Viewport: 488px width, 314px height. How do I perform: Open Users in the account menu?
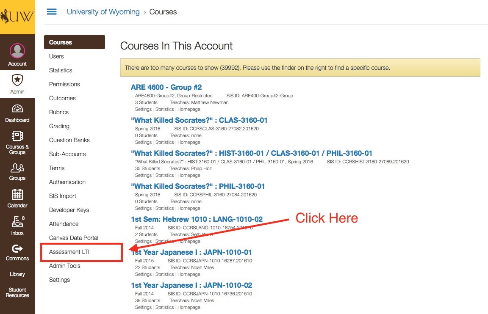pos(56,56)
